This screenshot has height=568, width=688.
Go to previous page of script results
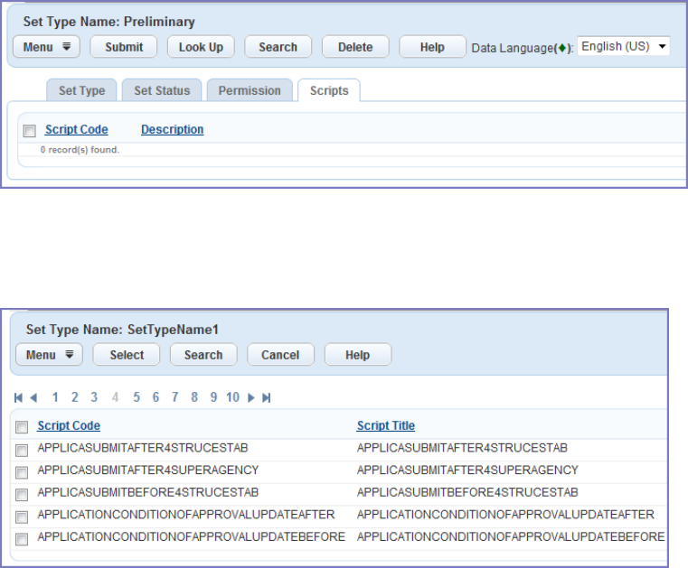click(33, 397)
